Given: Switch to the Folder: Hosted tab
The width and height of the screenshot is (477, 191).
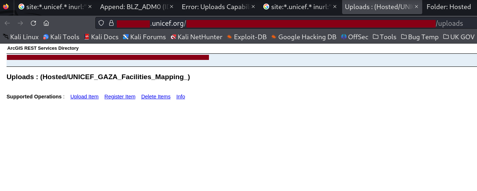Looking at the screenshot, I should click(x=450, y=7).
